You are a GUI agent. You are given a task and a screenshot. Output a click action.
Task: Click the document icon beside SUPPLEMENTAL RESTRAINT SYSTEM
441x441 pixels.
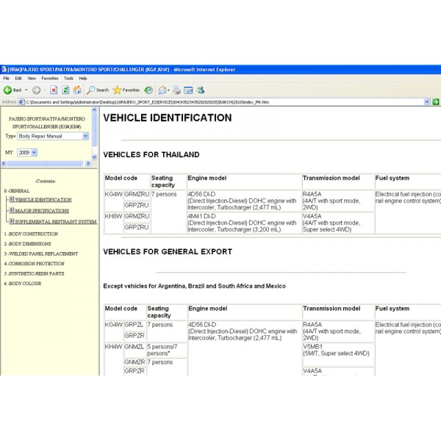pyautogui.click(x=12, y=221)
